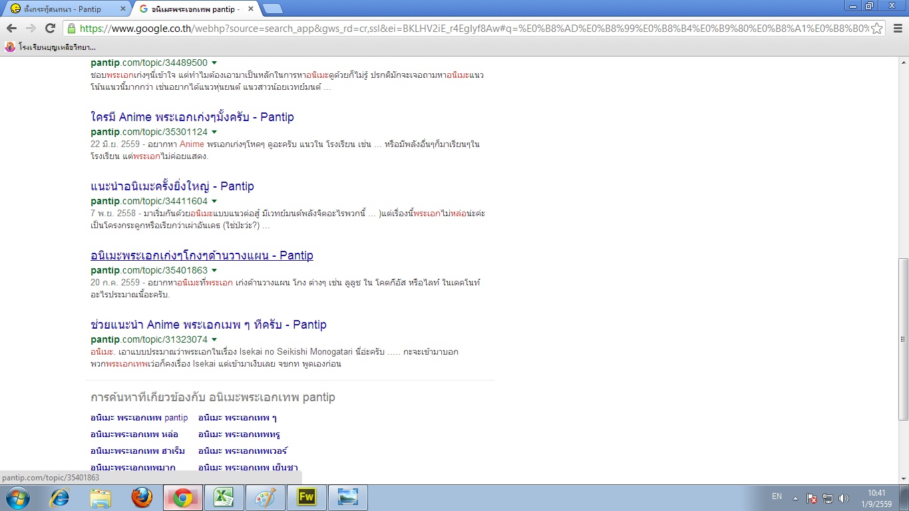Viewport: 909px width, 511px height.
Task: Open Windows Explorer folder on taskbar
Action: [101, 498]
